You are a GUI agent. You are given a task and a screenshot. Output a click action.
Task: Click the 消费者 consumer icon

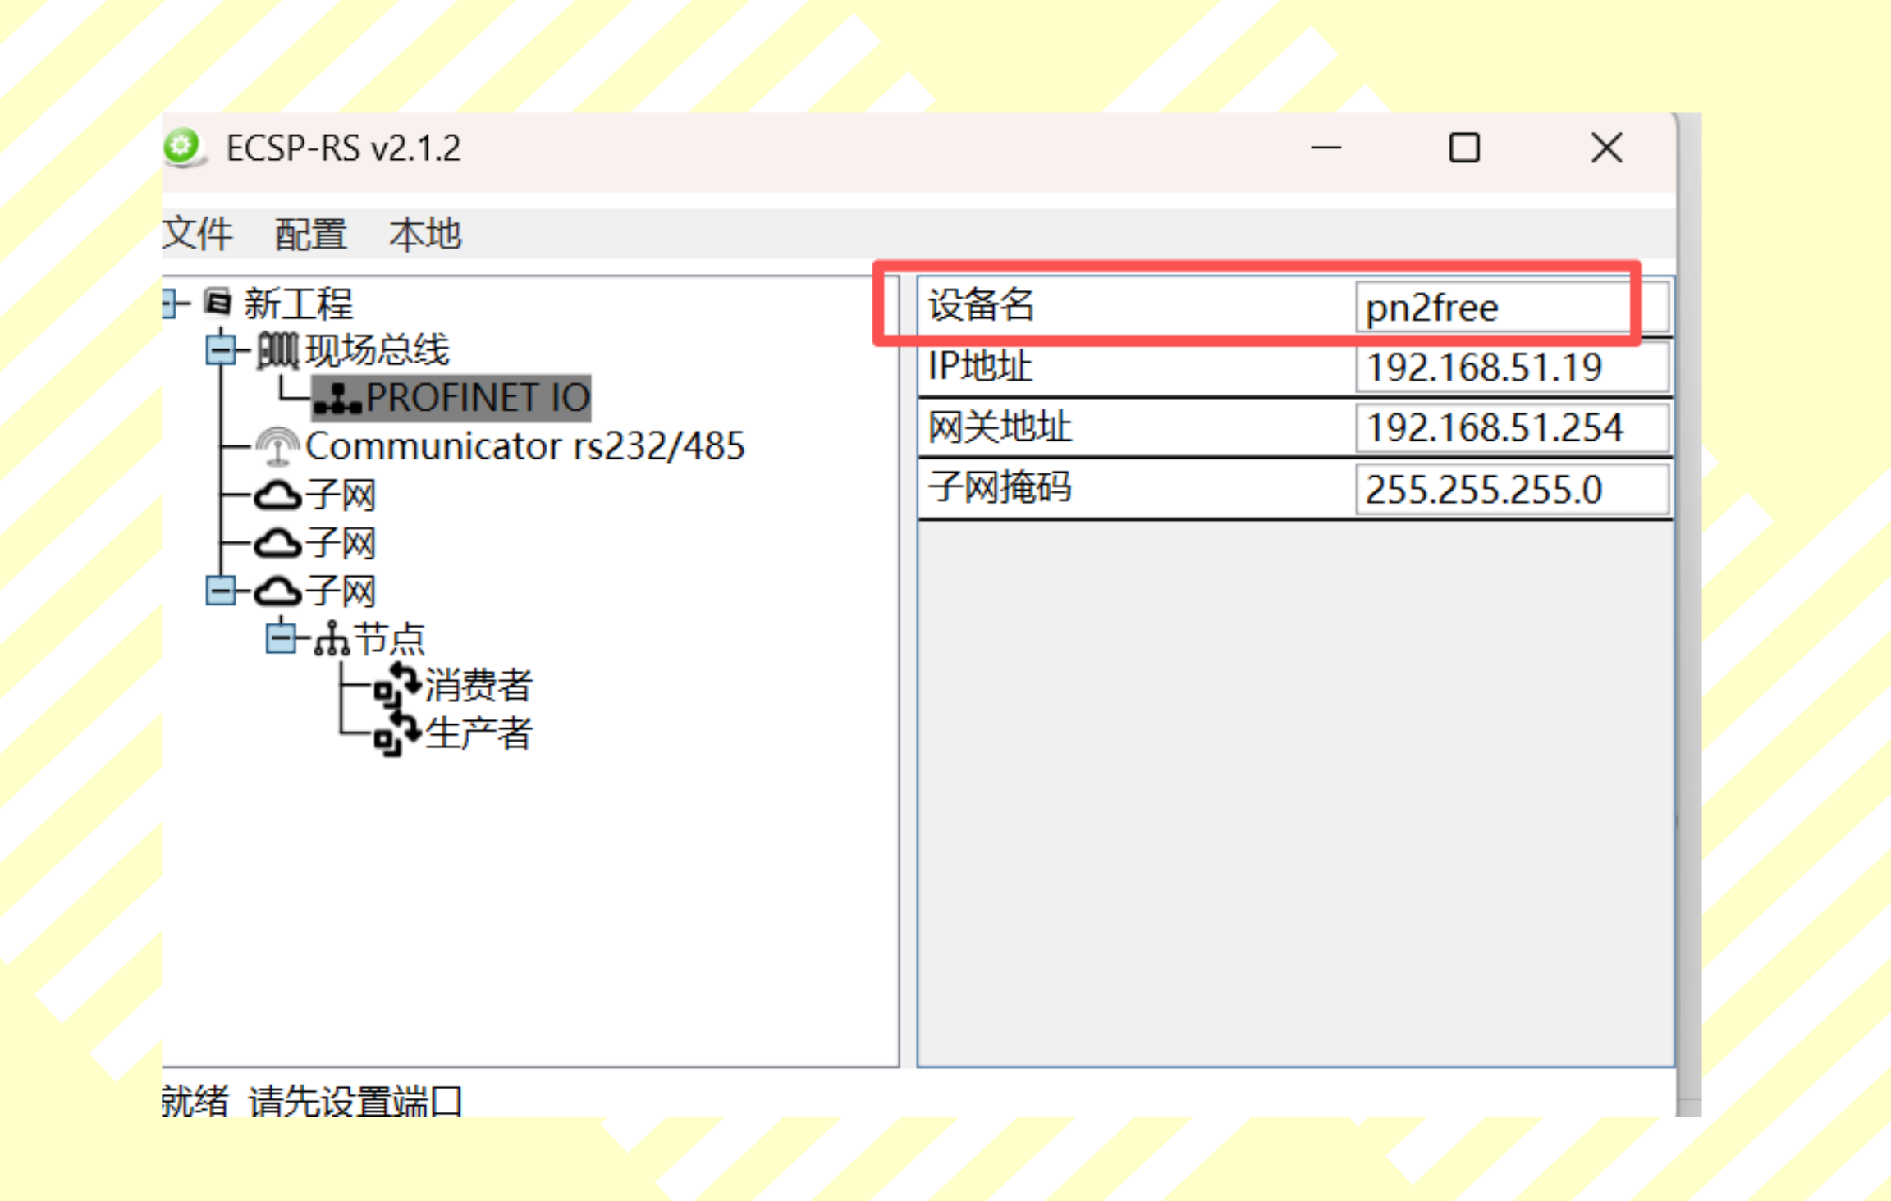(397, 686)
